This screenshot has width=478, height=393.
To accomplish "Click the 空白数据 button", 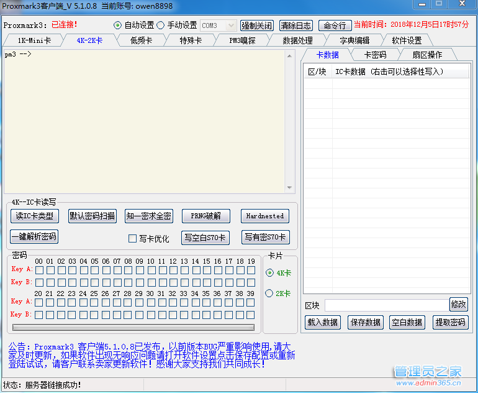I will (407, 323).
